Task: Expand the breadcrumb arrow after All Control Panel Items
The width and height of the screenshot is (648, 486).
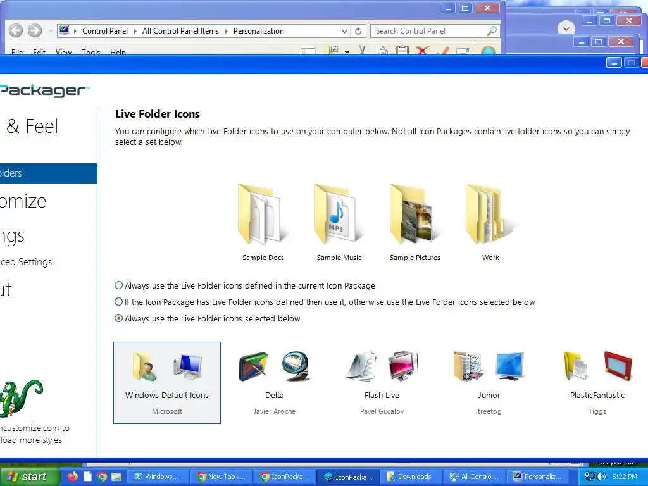Action: 227,31
